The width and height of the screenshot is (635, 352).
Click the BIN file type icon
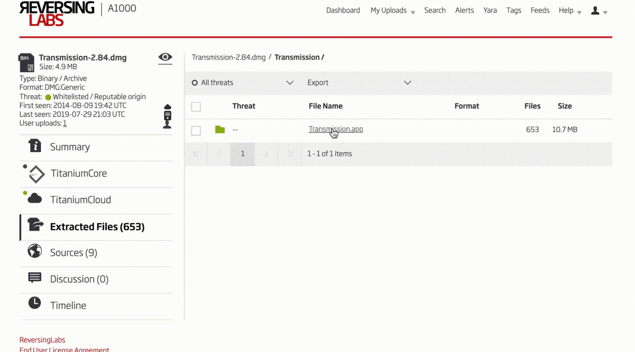pyautogui.click(x=27, y=63)
